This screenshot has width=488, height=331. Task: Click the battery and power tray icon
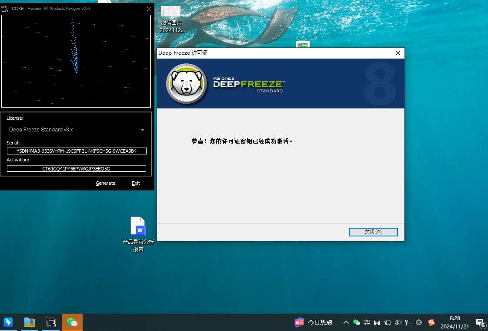388,322
